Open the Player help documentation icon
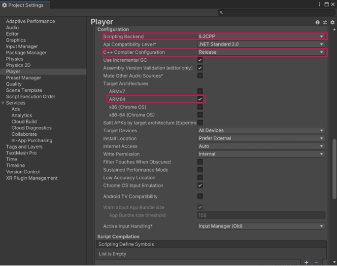 [318, 22]
